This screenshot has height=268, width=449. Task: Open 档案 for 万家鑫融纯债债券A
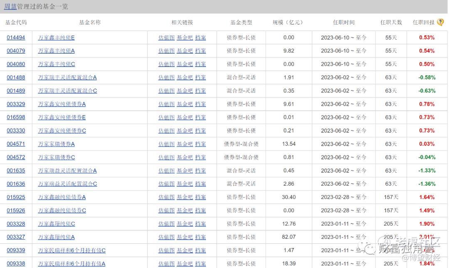200,197
